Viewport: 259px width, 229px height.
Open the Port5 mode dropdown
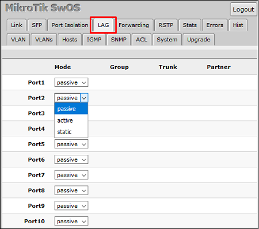[71, 144]
